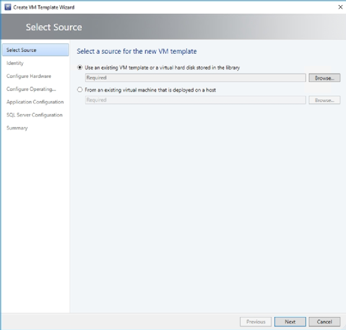Click the Previous button
This screenshot has height=330, width=346.
point(256,321)
